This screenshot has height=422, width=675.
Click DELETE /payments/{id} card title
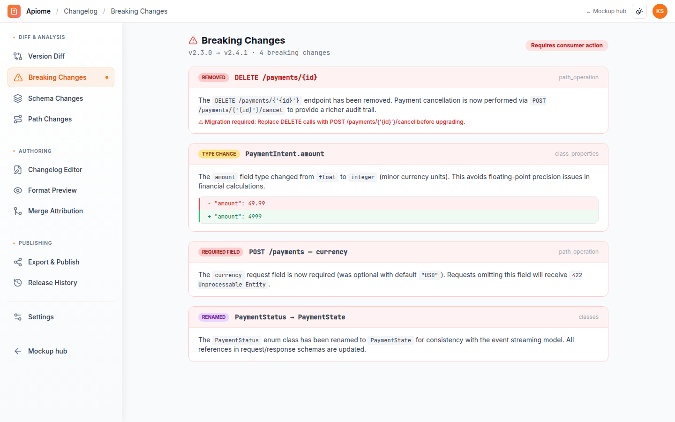(x=276, y=77)
